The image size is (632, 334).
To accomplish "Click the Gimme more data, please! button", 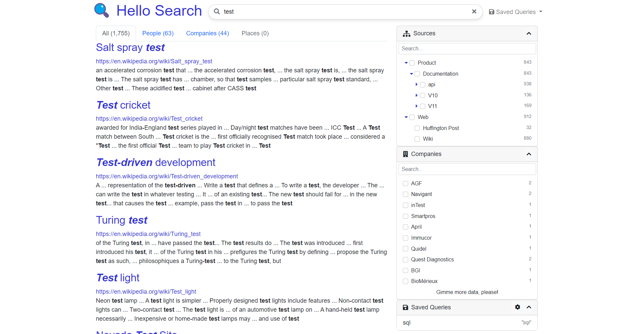I will (467, 292).
